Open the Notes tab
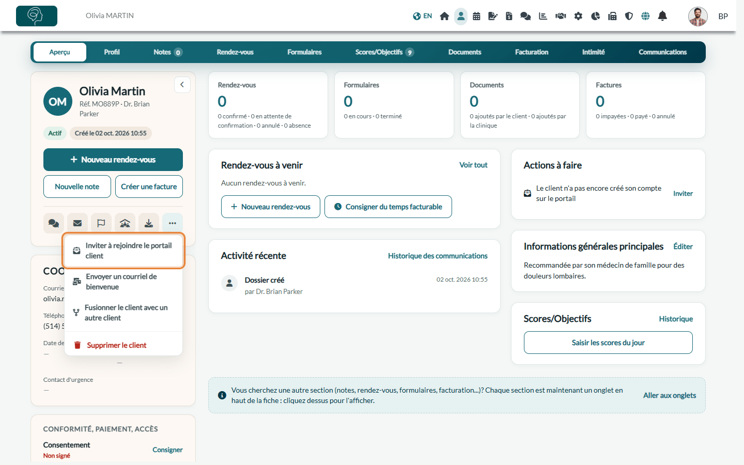The height and width of the screenshot is (465, 744). coord(167,52)
